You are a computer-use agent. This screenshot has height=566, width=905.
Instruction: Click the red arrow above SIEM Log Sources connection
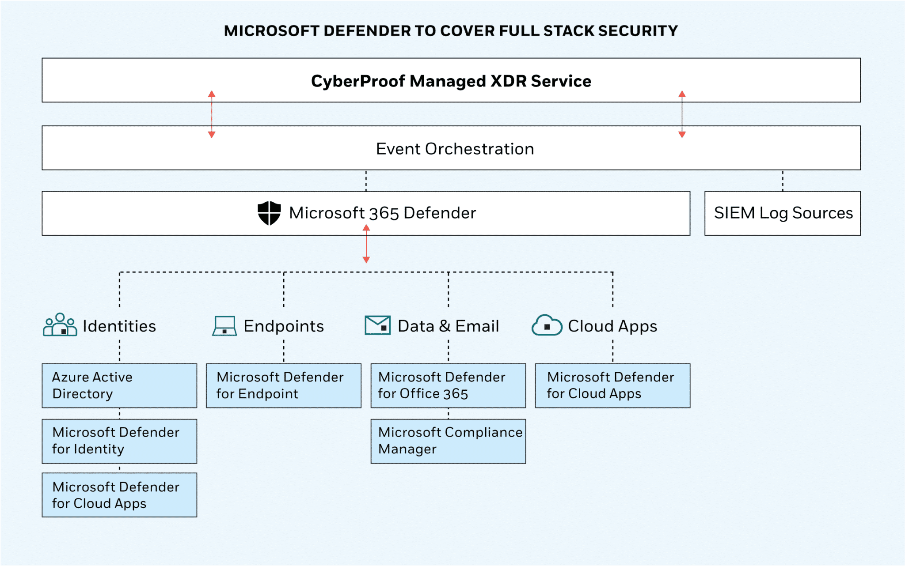pos(682,113)
